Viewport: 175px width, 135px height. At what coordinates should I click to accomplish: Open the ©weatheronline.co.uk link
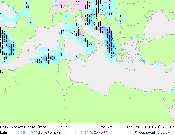[x=152, y=133]
